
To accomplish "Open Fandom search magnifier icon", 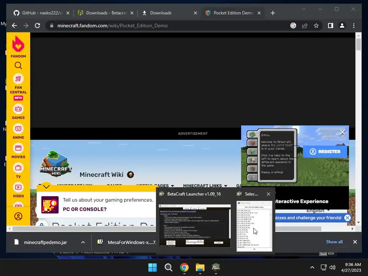I will coord(18,65).
